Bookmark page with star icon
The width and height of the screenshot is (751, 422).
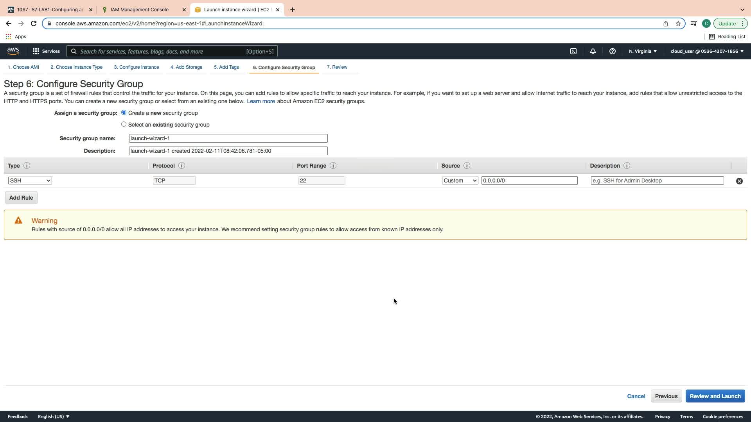click(x=678, y=23)
